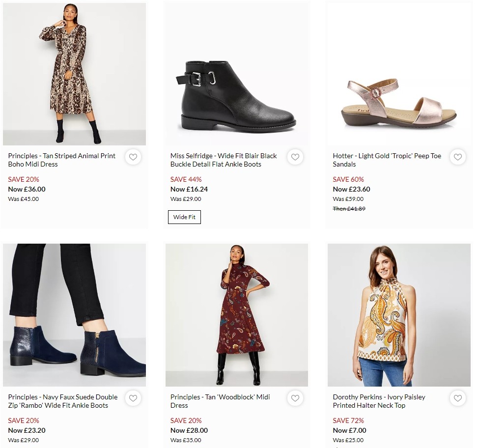Open the Tan Striped Animal Print Boho Midi Dress listing
The height and width of the screenshot is (448, 479).
pyautogui.click(x=61, y=160)
